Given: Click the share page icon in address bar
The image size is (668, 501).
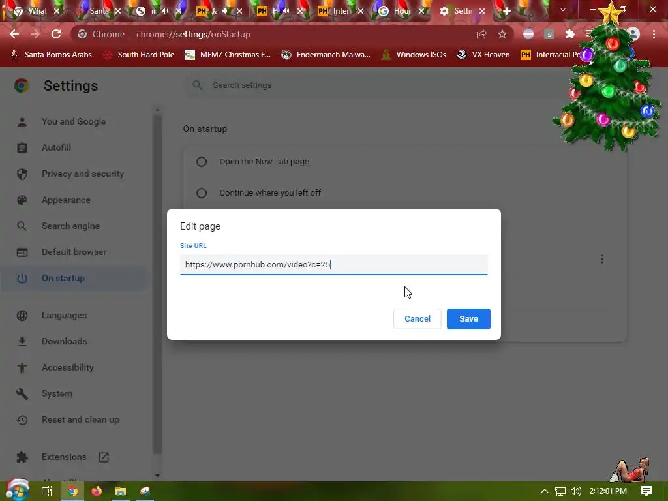Looking at the screenshot, I should [x=481, y=34].
